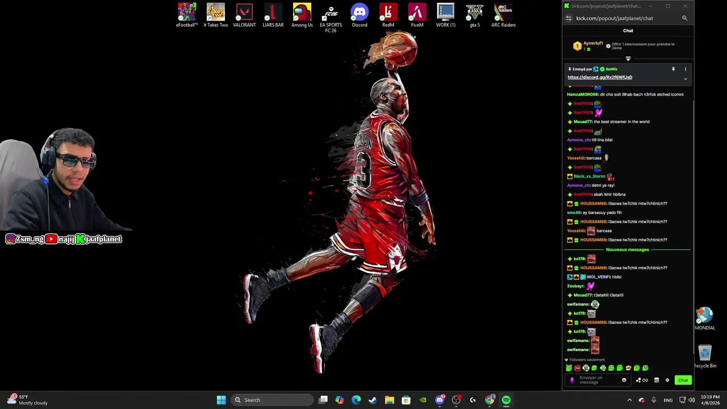Screen dimensions: 727x409
Task: Open the MONDIAL desktop icon
Action: (705, 319)
